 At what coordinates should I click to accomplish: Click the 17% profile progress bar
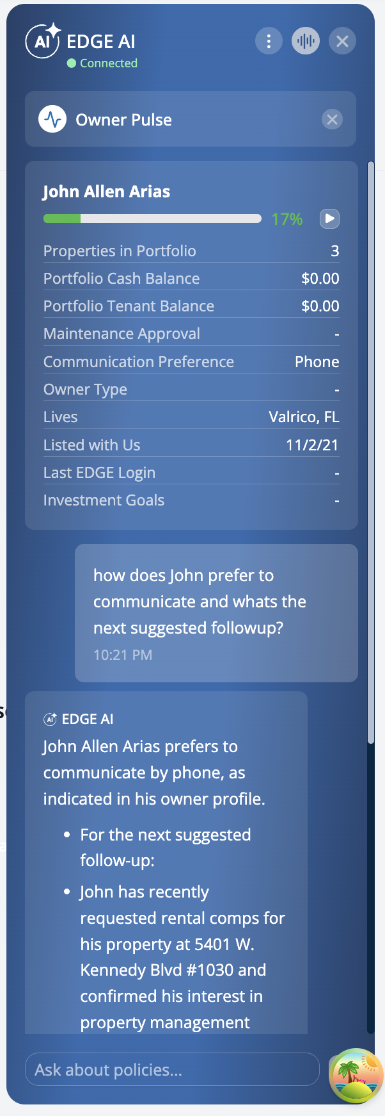tap(152, 218)
